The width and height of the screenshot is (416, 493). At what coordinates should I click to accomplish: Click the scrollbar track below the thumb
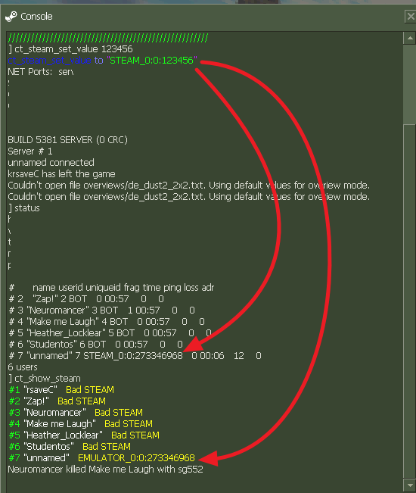tap(410, 302)
